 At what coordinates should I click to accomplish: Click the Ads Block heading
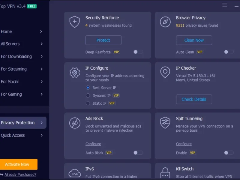point(94,118)
